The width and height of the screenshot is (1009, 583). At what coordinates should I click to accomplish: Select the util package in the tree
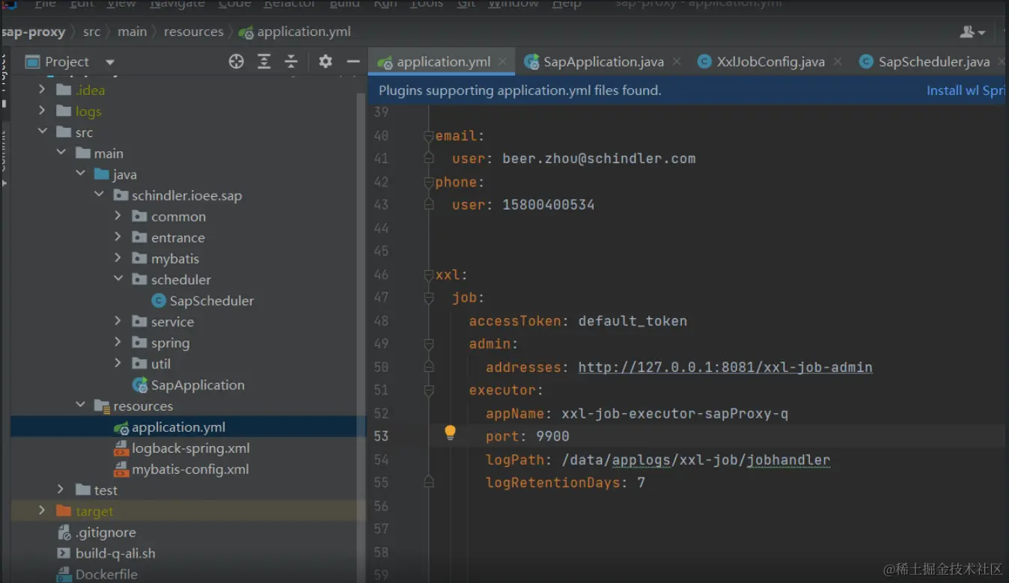point(161,364)
